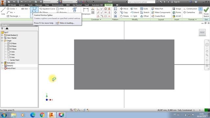Screen dimensions: 210x118
Task: Open the Inspect tab
Action: tap(22, 5)
